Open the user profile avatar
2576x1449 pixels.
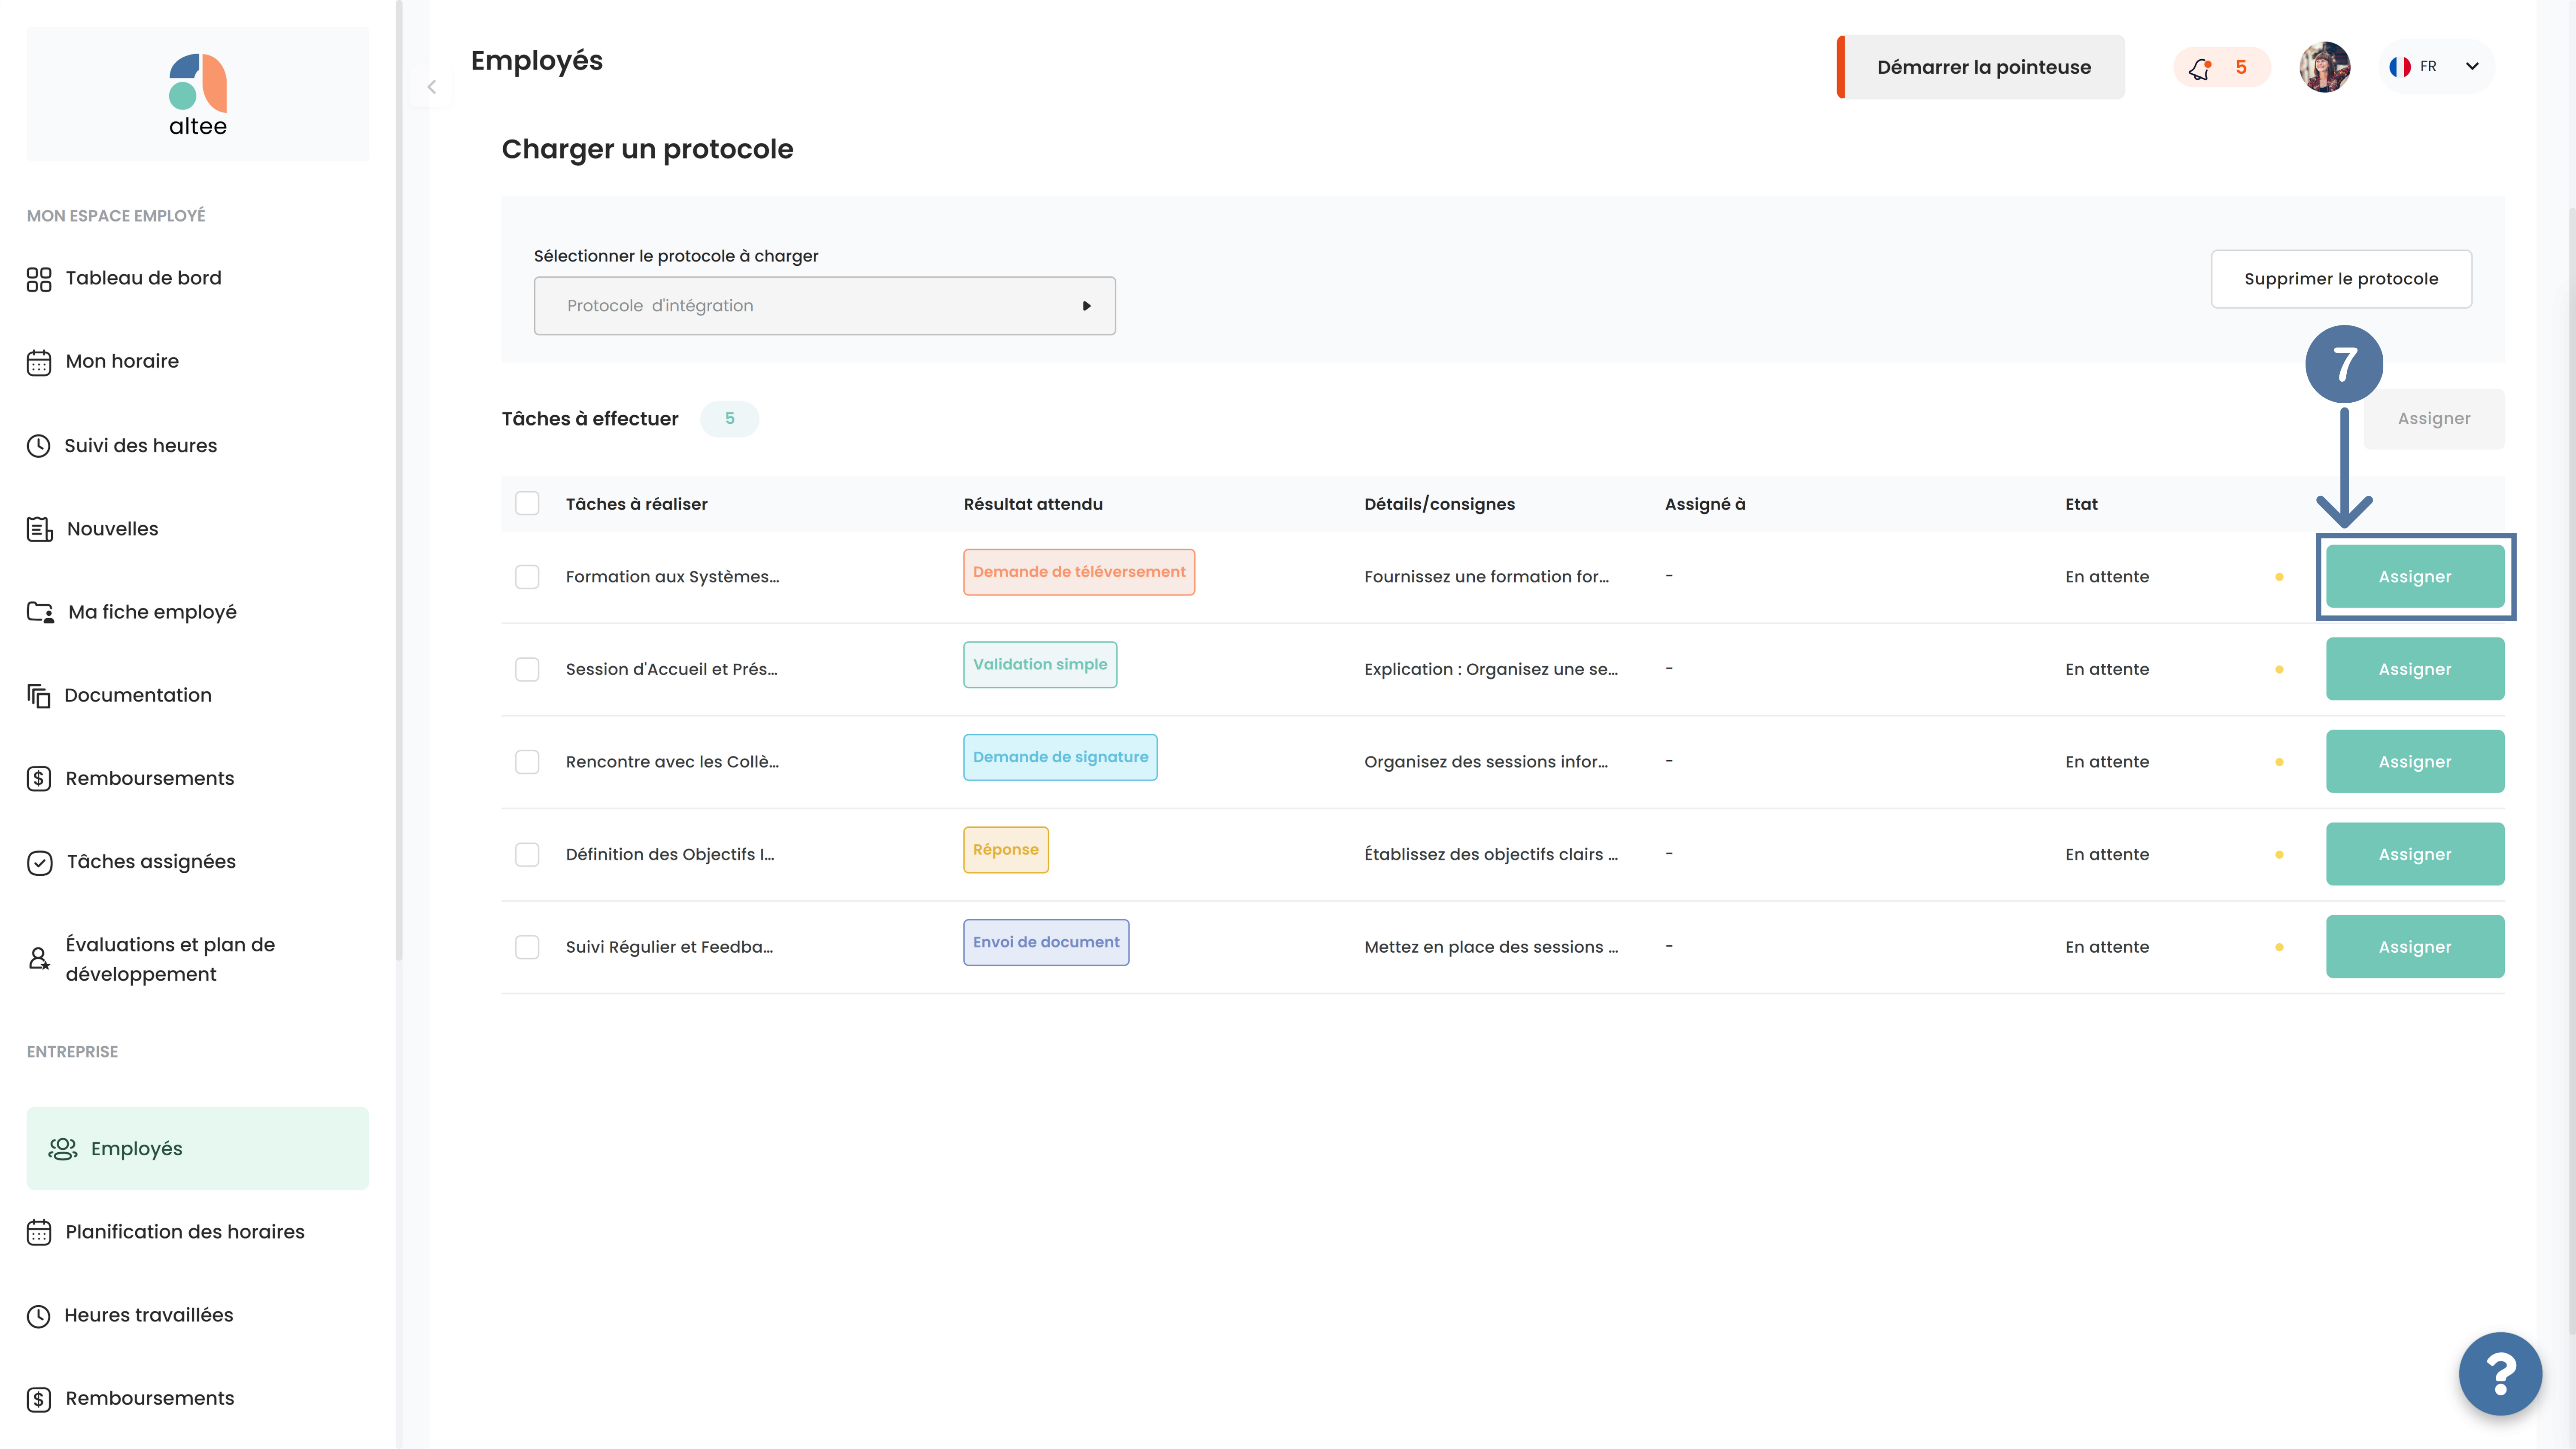pos(2324,67)
